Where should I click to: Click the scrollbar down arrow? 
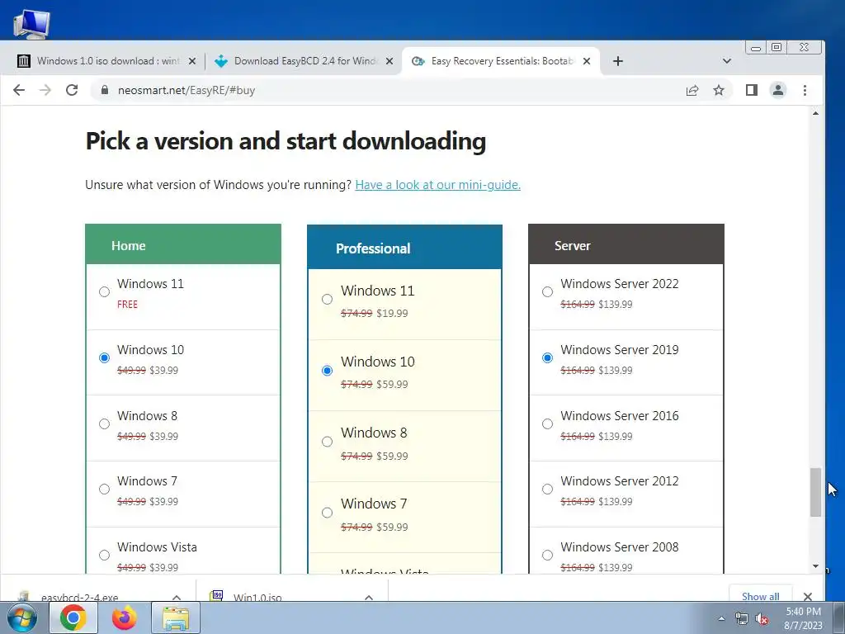coord(816,566)
